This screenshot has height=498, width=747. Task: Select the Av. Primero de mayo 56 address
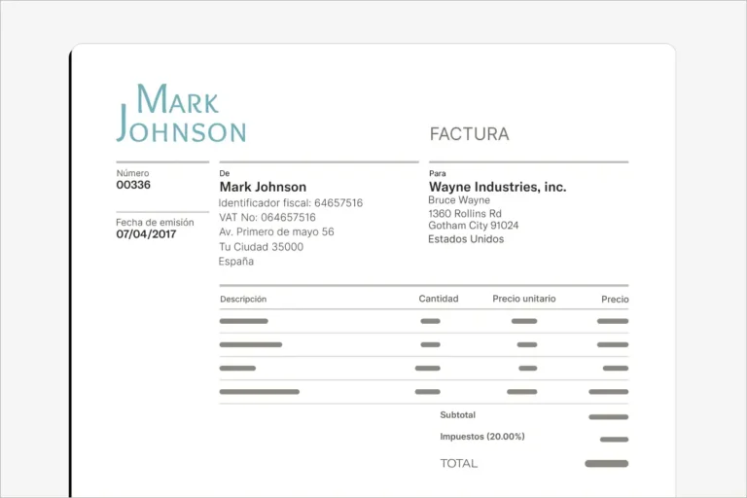tap(276, 232)
